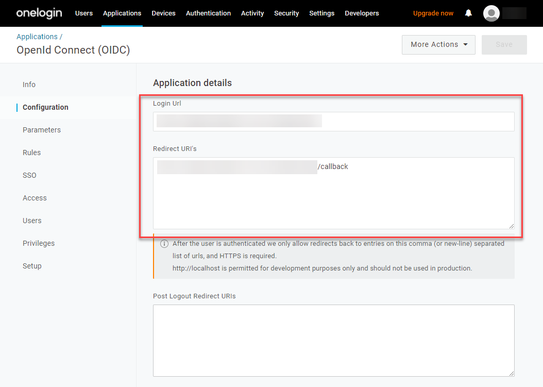Open the Security menu
This screenshot has height=387, width=543.
pyautogui.click(x=286, y=13)
